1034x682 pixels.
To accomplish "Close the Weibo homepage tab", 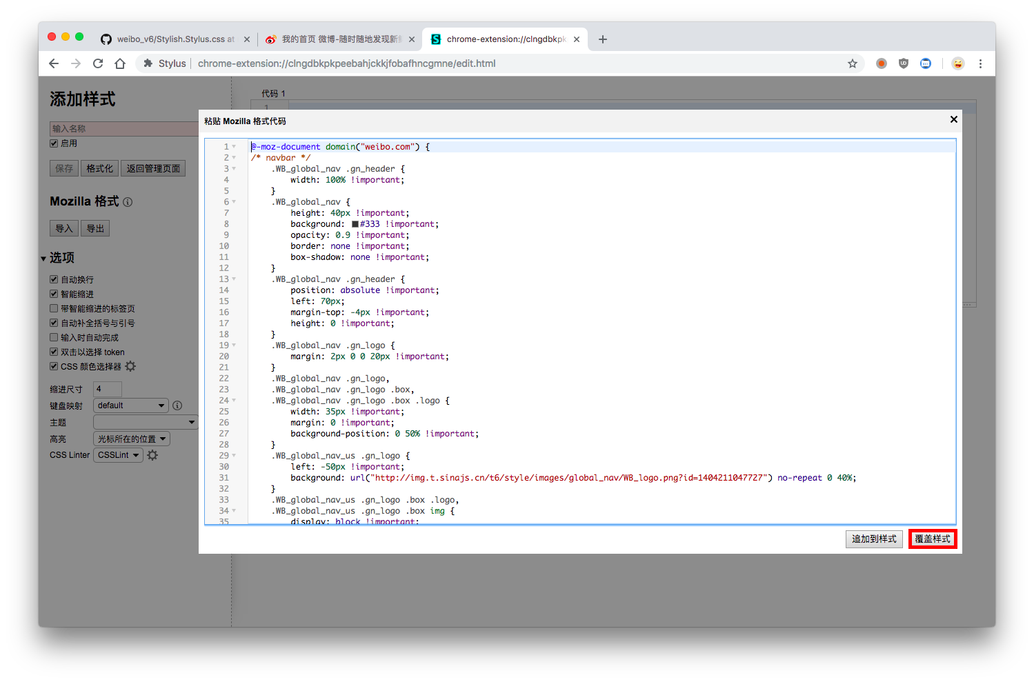I will [x=412, y=39].
